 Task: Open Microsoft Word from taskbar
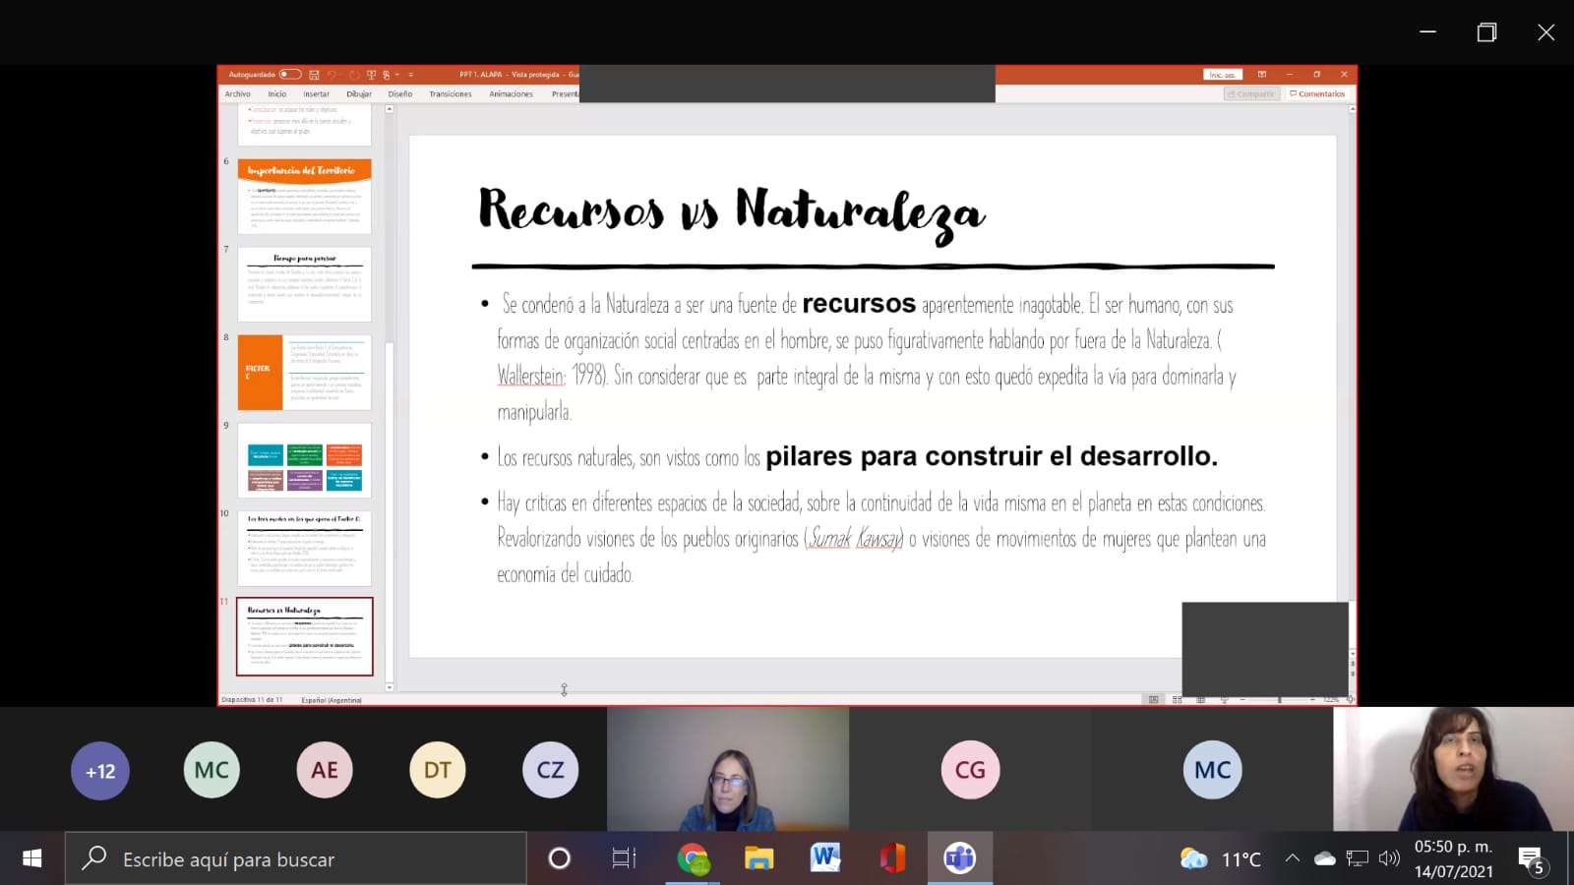tap(825, 858)
